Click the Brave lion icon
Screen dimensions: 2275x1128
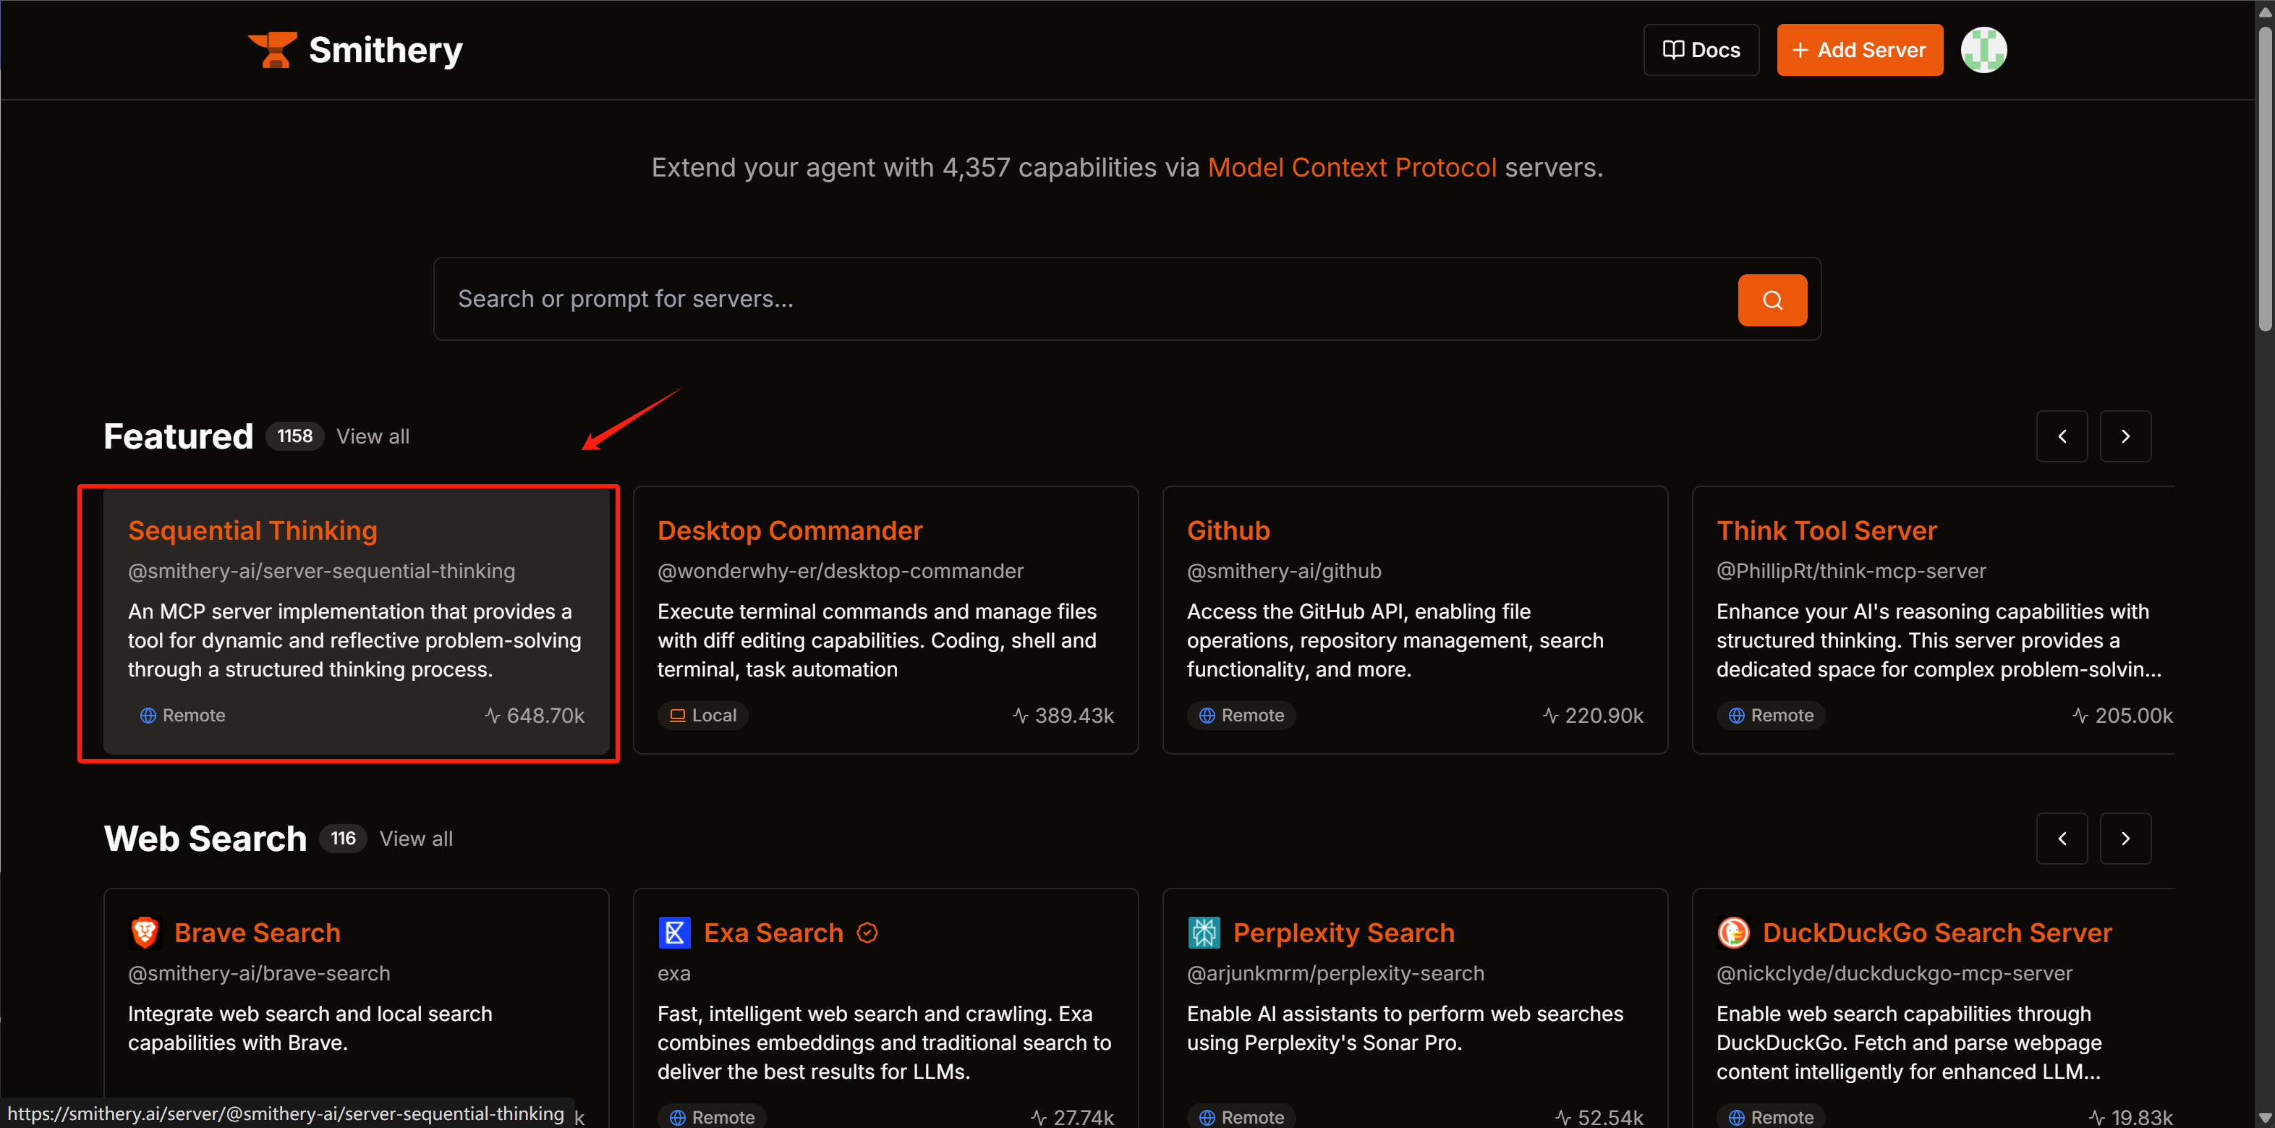[145, 933]
